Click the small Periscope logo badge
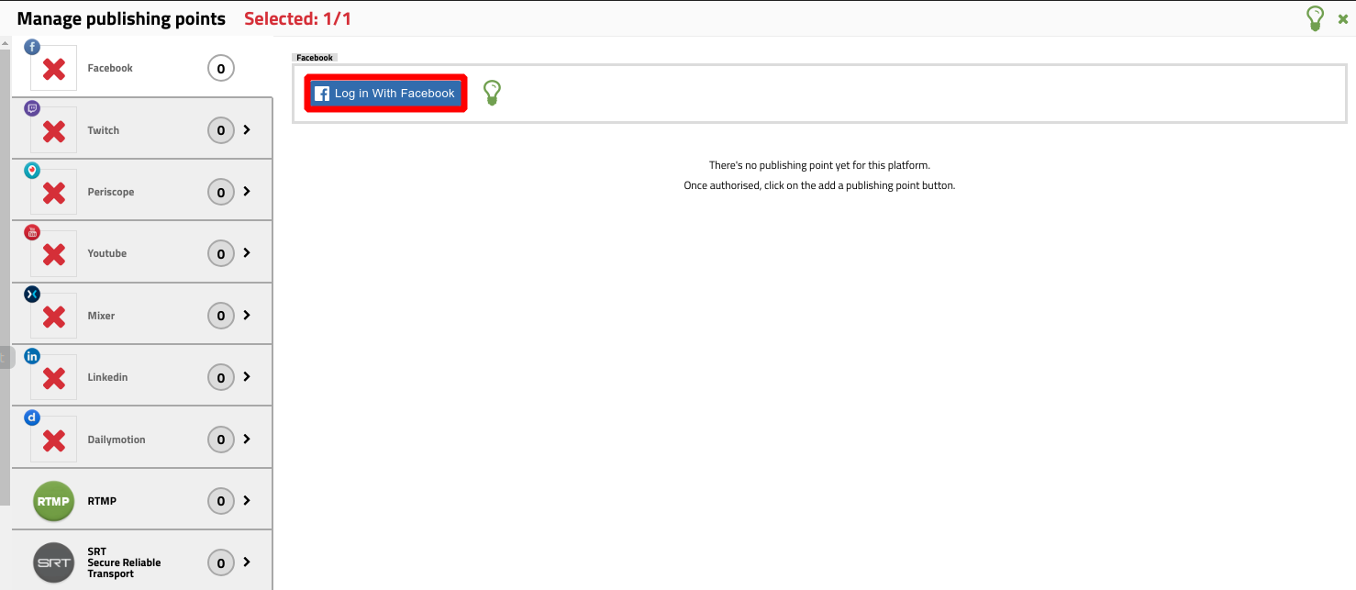 click(x=32, y=171)
